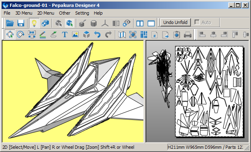
Task: Click the Open file folder icon
Action: coord(10,23)
